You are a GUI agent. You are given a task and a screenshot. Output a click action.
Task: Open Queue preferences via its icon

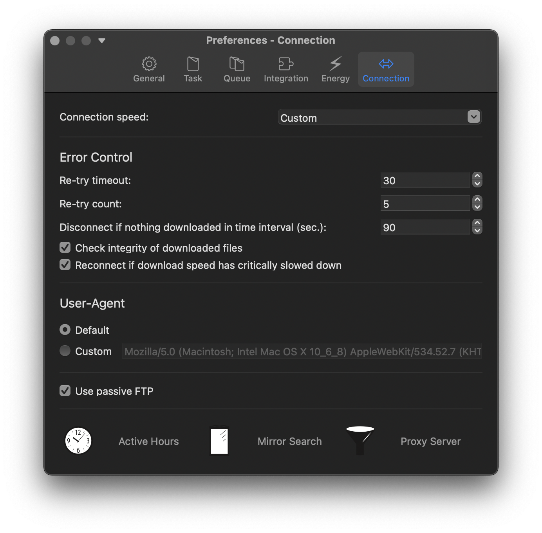click(x=237, y=64)
